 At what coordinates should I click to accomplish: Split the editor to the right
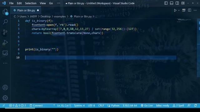[190, 10]
